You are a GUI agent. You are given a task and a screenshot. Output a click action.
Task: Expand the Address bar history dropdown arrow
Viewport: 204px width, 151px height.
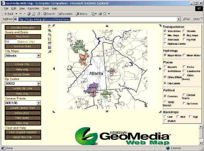point(179,19)
